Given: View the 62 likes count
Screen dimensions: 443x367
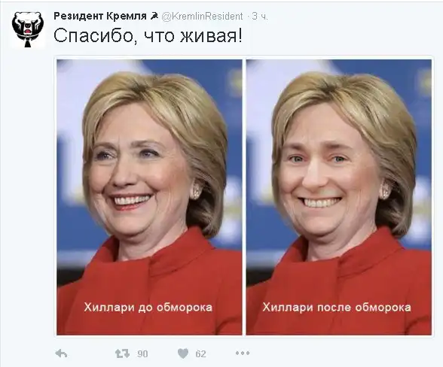Looking at the screenshot, I should [x=200, y=353].
